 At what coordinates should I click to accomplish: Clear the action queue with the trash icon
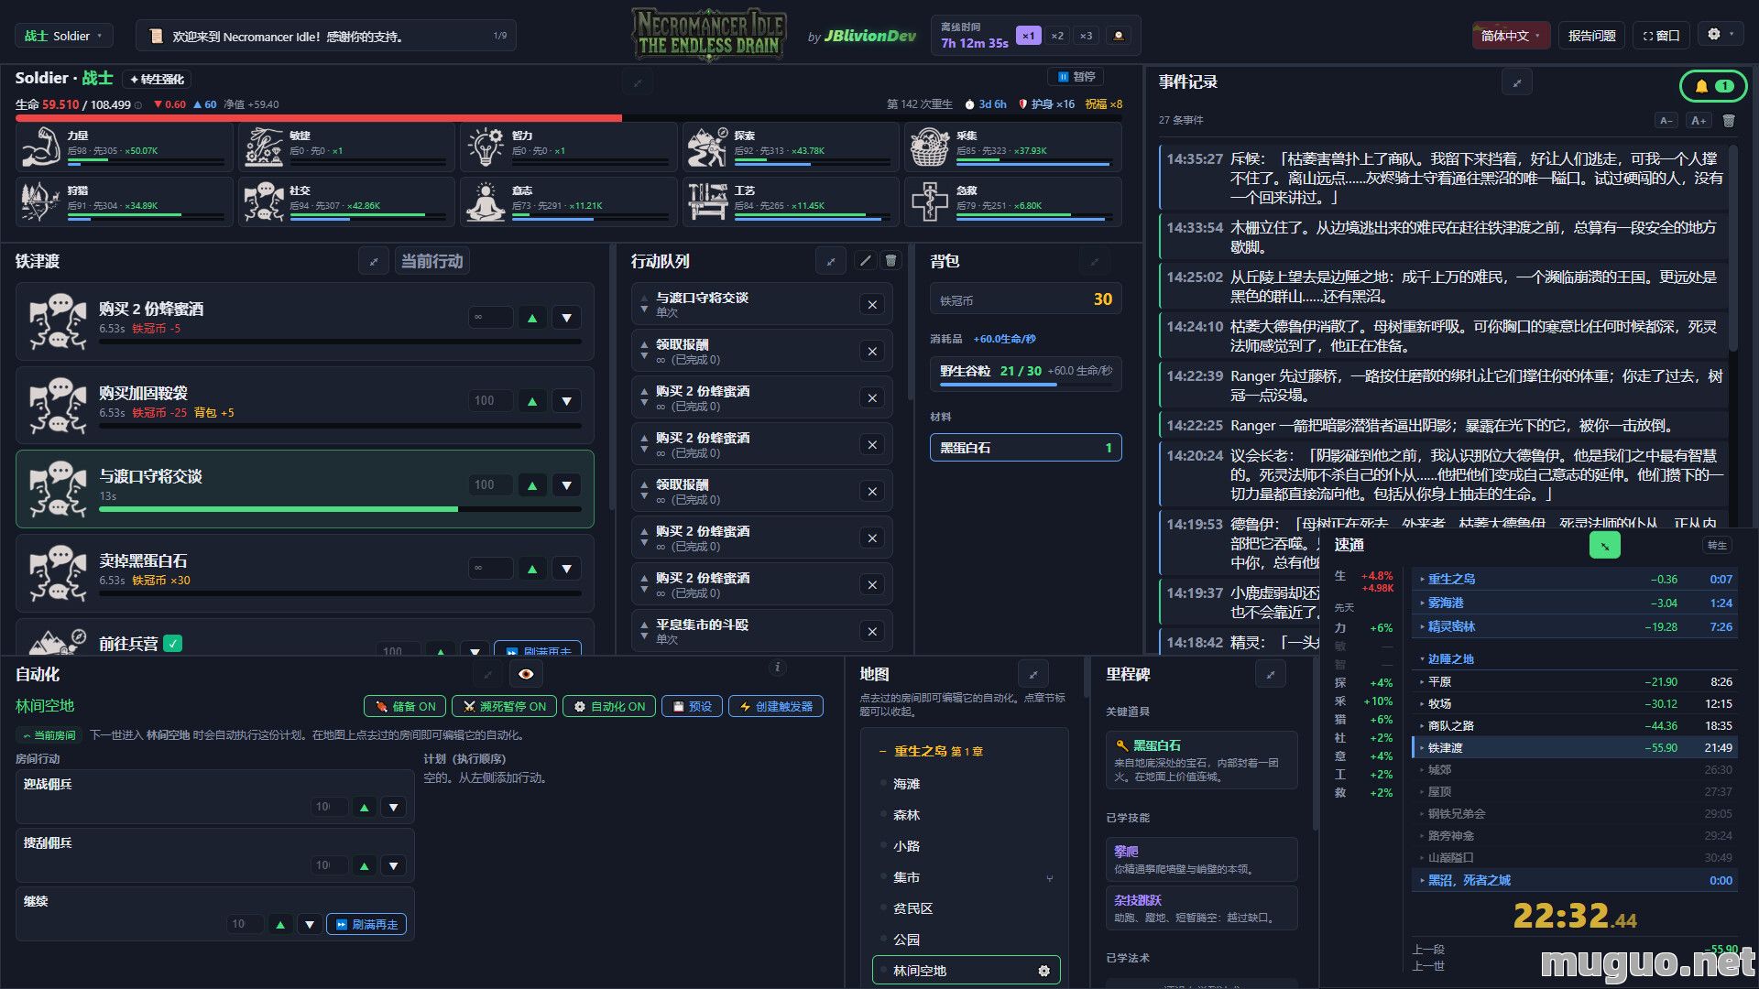pos(890,261)
